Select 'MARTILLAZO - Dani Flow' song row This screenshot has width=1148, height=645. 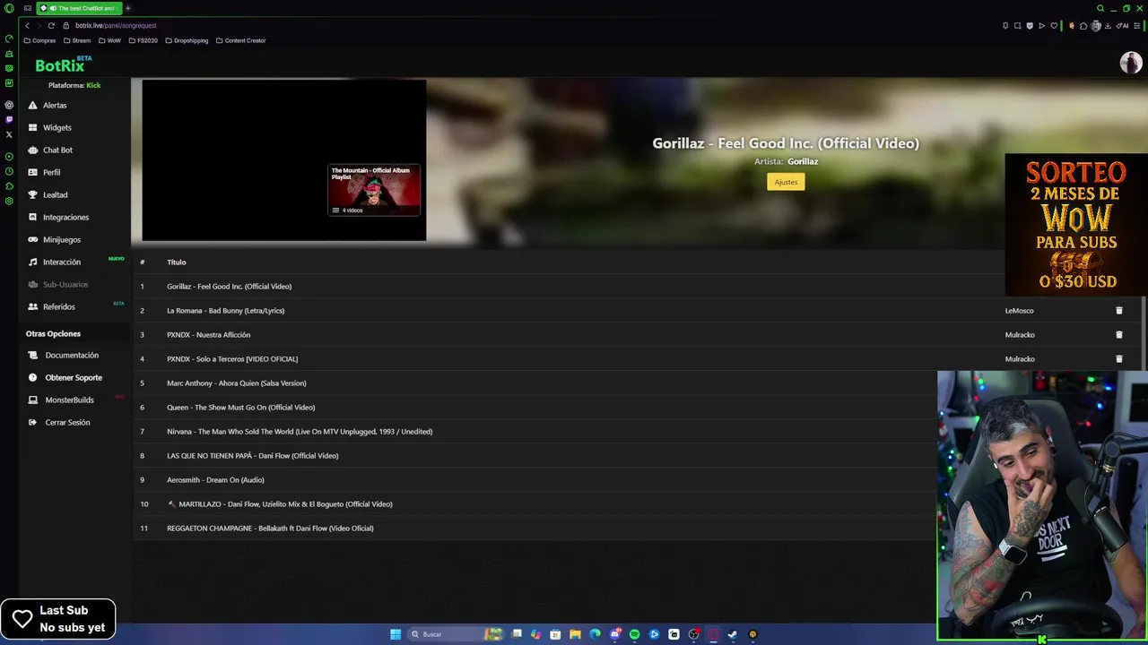pos(536,503)
